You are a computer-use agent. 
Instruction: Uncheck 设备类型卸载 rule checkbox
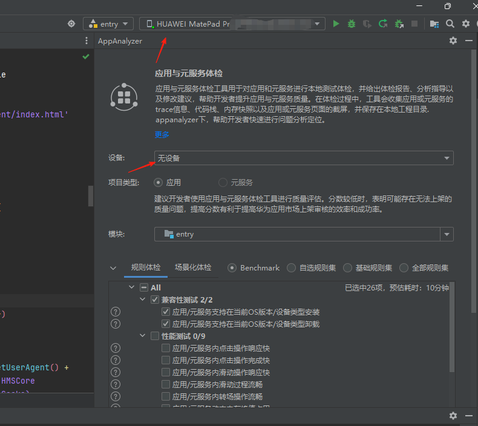point(166,324)
